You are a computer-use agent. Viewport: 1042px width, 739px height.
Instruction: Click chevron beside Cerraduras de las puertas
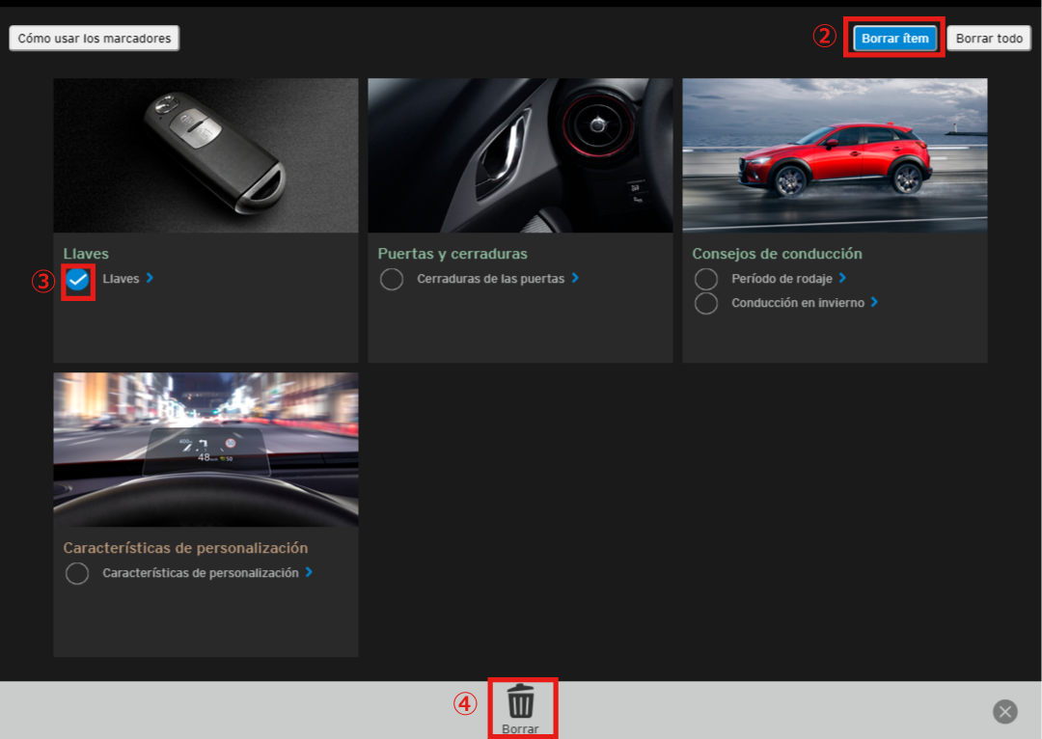pyautogui.click(x=575, y=278)
